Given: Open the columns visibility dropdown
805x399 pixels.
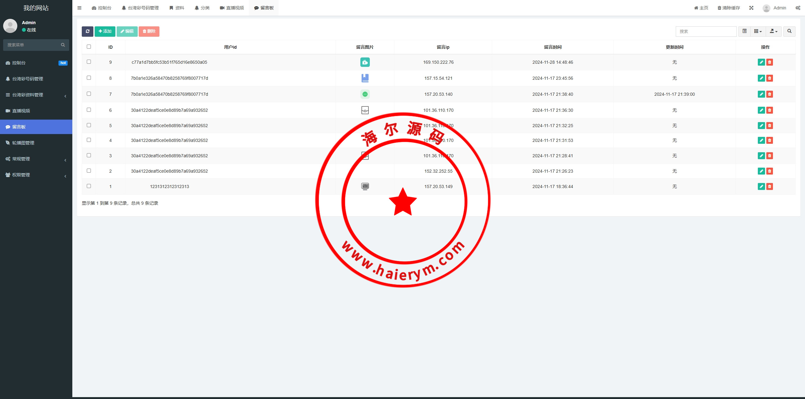Looking at the screenshot, I should [758, 31].
